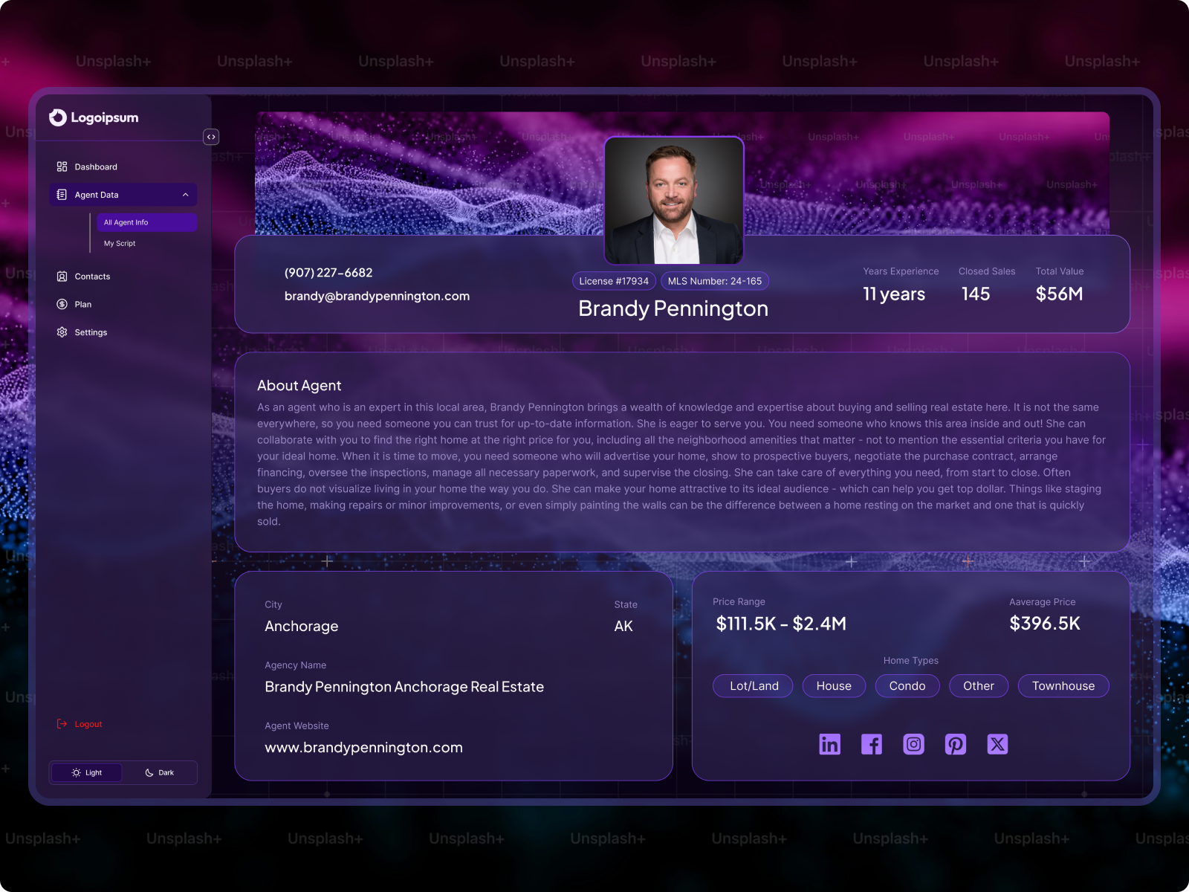The image size is (1189, 892).
Task: Open the Contacts menu label
Action: 92,277
